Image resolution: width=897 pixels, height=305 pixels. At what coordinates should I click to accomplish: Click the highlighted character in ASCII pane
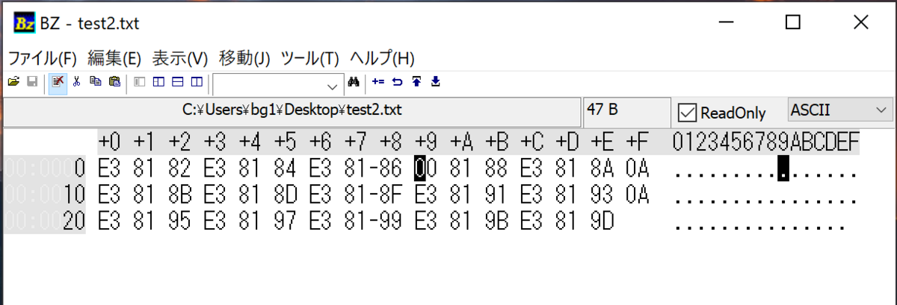click(x=783, y=169)
